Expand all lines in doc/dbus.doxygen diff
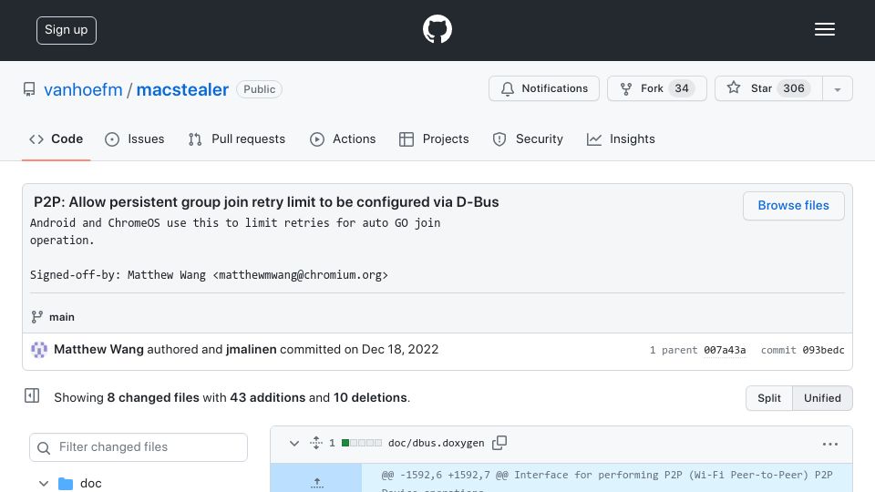The image size is (875, 492). click(316, 443)
